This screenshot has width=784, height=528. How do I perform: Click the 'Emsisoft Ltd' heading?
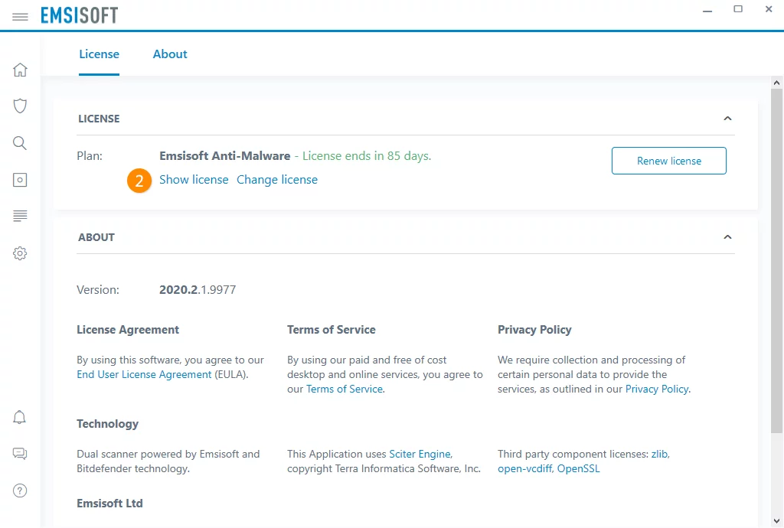[x=109, y=504]
